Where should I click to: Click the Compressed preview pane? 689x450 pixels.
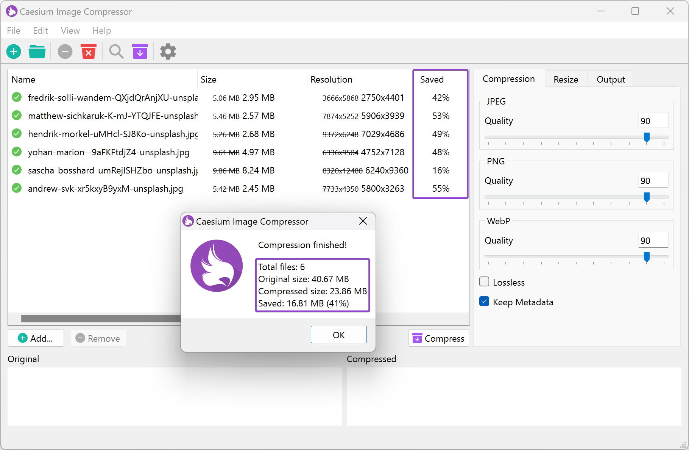[x=514, y=396]
